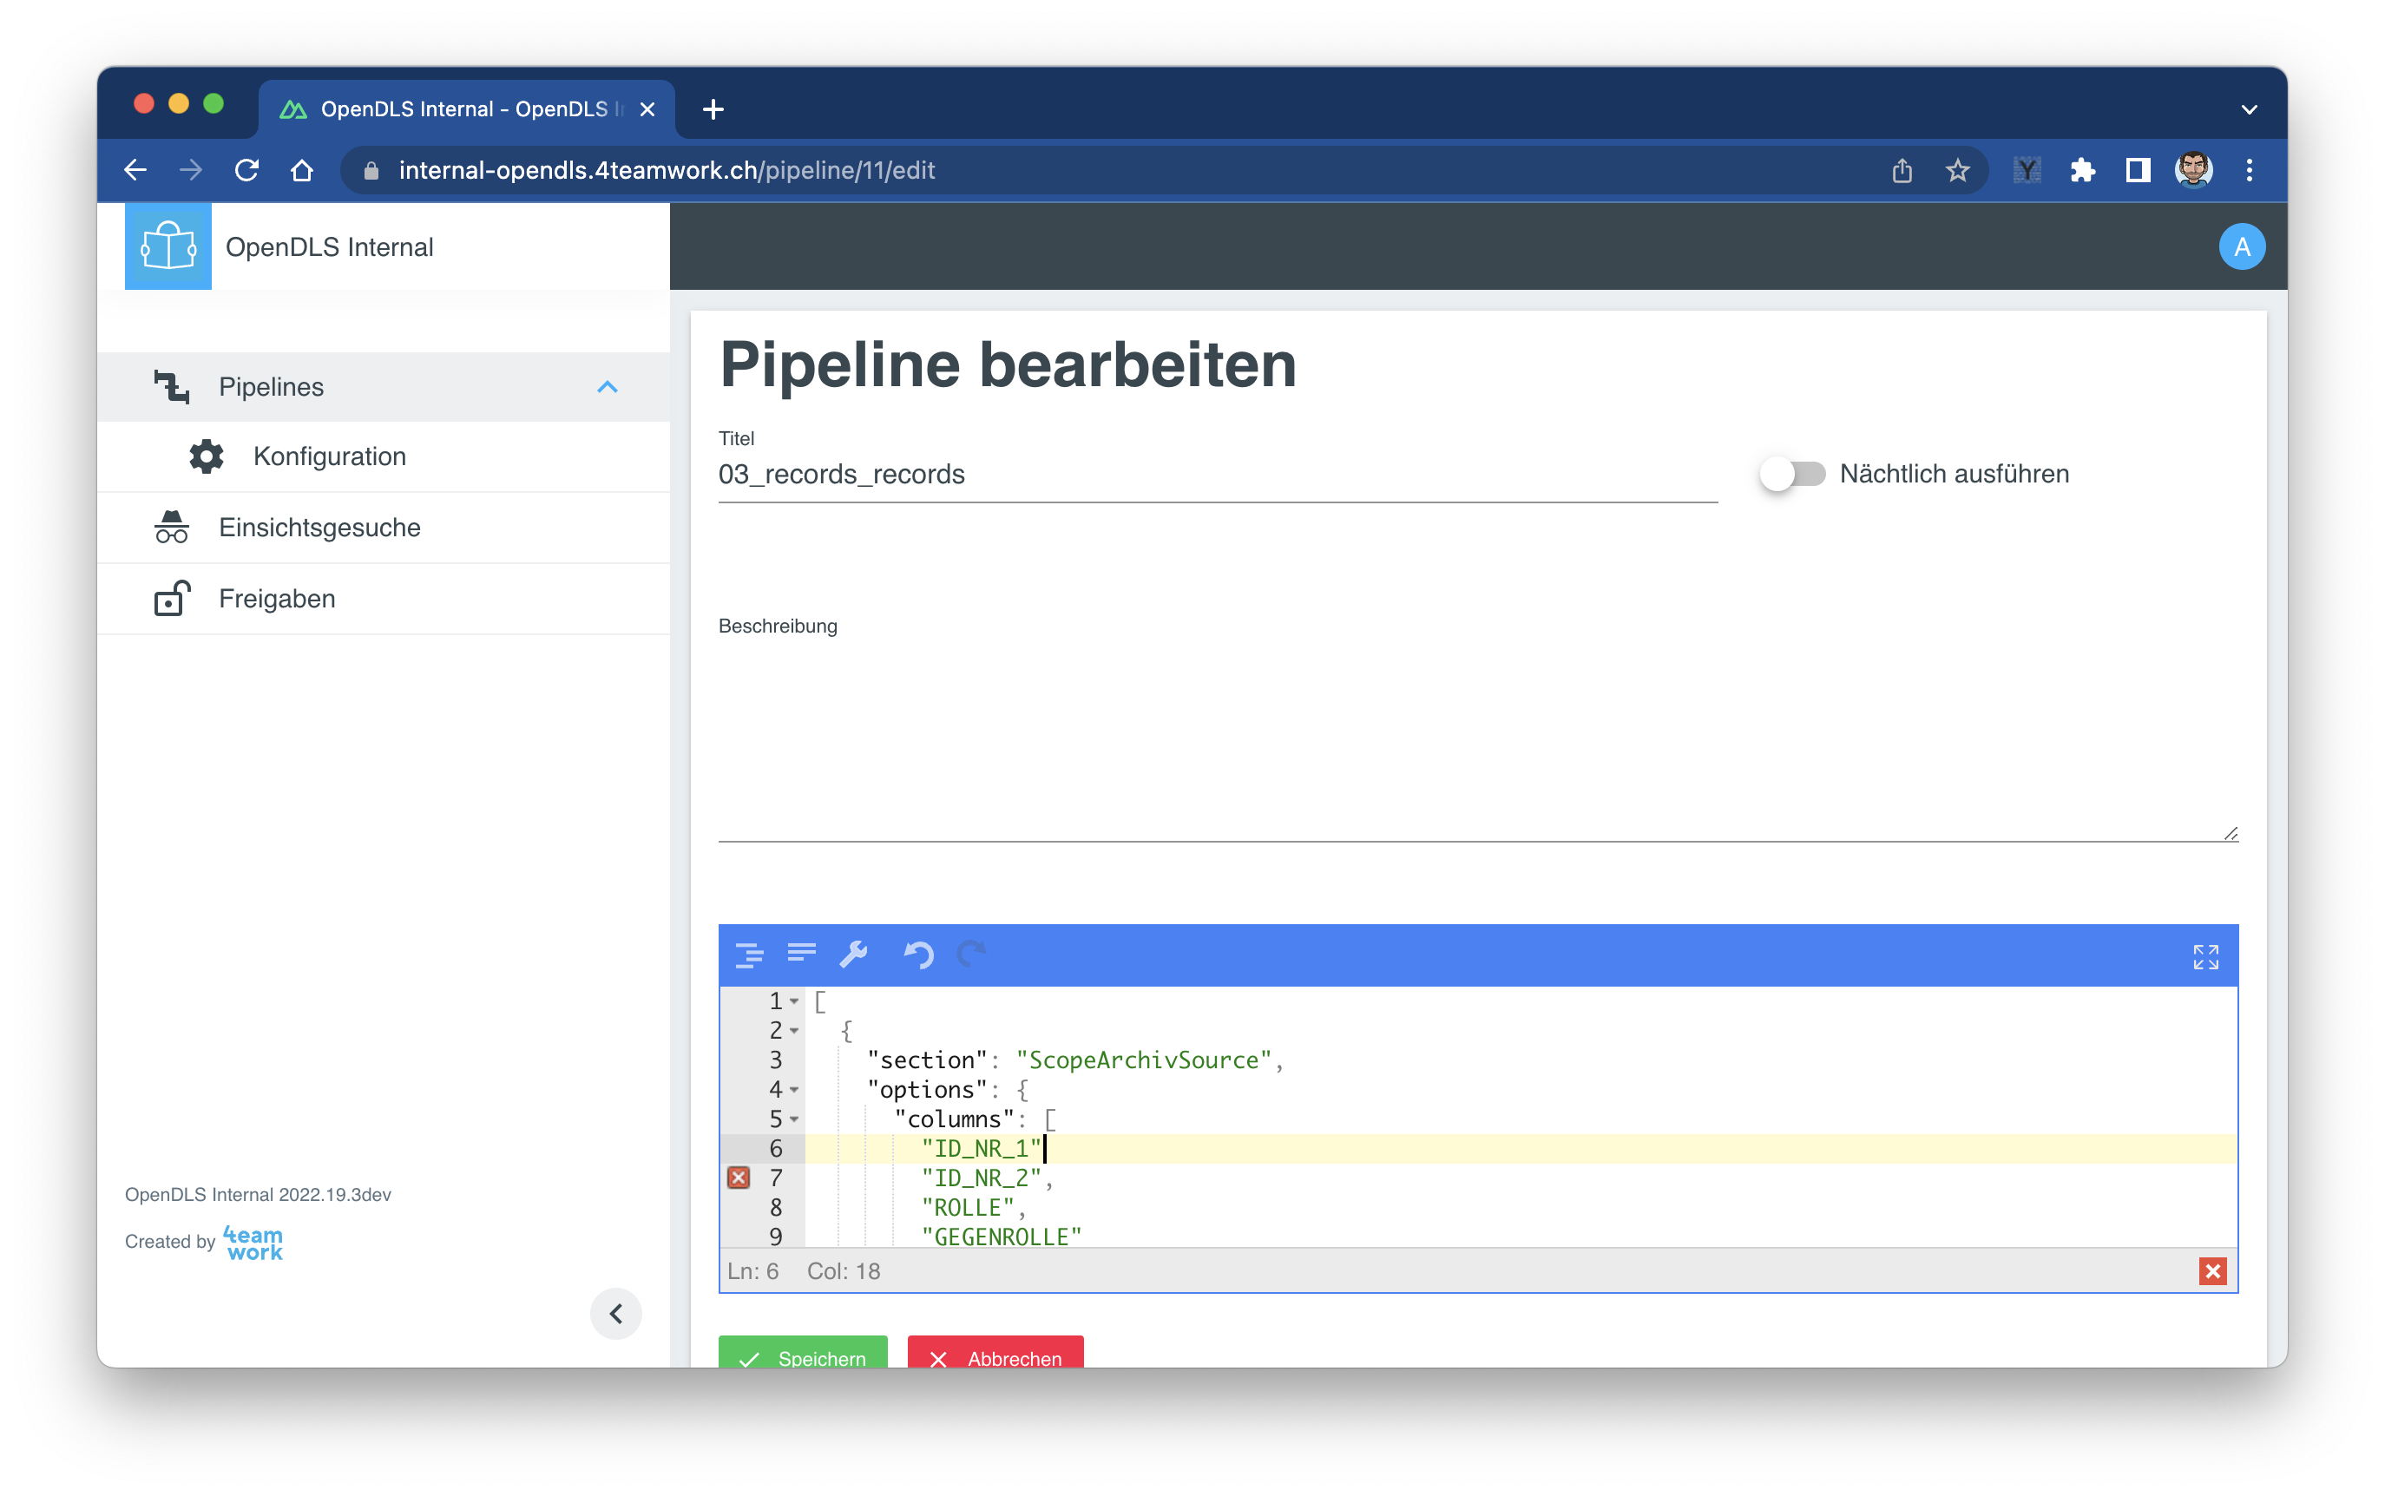Toggle Nächtlich ausführen switch
The height and width of the screenshot is (1496, 2385).
(1792, 474)
